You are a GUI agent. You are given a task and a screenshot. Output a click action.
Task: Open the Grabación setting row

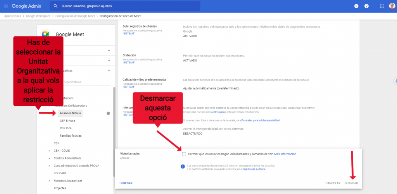click(239, 59)
